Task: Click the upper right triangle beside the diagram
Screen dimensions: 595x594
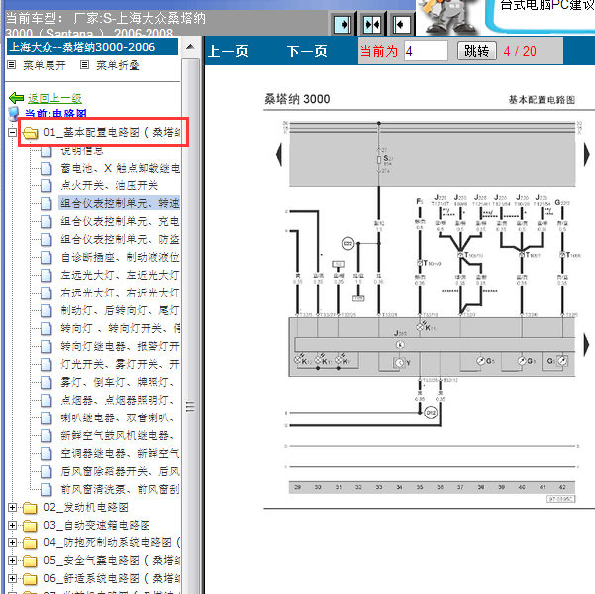Action: click(587, 155)
